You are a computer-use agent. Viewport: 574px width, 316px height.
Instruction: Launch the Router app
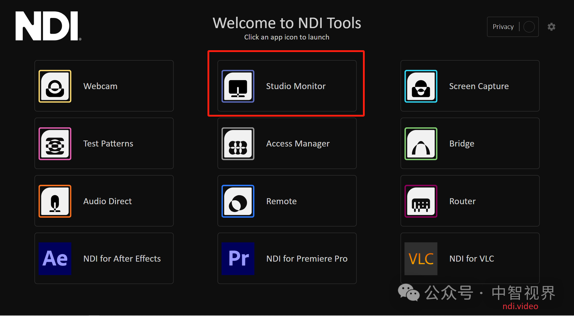(469, 201)
